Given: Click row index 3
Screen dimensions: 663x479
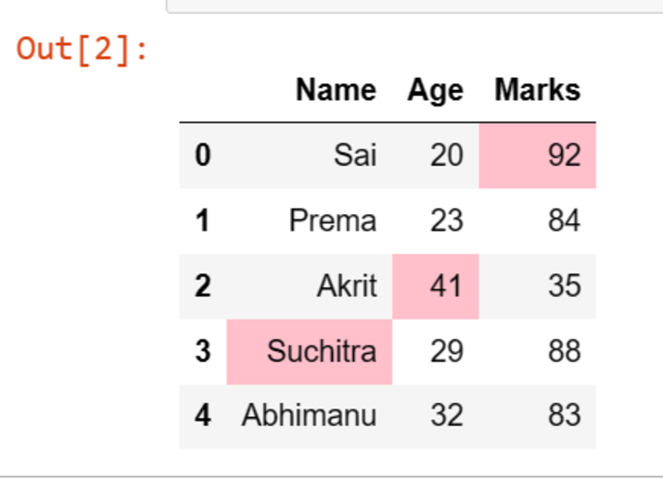Looking at the screenshot, I should 203,351.
